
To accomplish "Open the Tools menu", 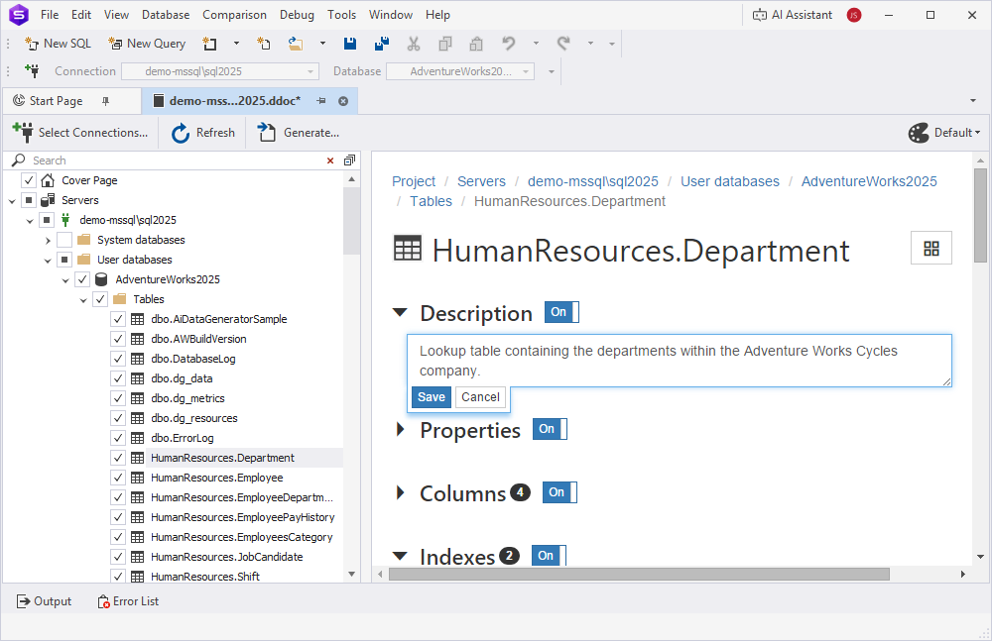I will (341, 15).
